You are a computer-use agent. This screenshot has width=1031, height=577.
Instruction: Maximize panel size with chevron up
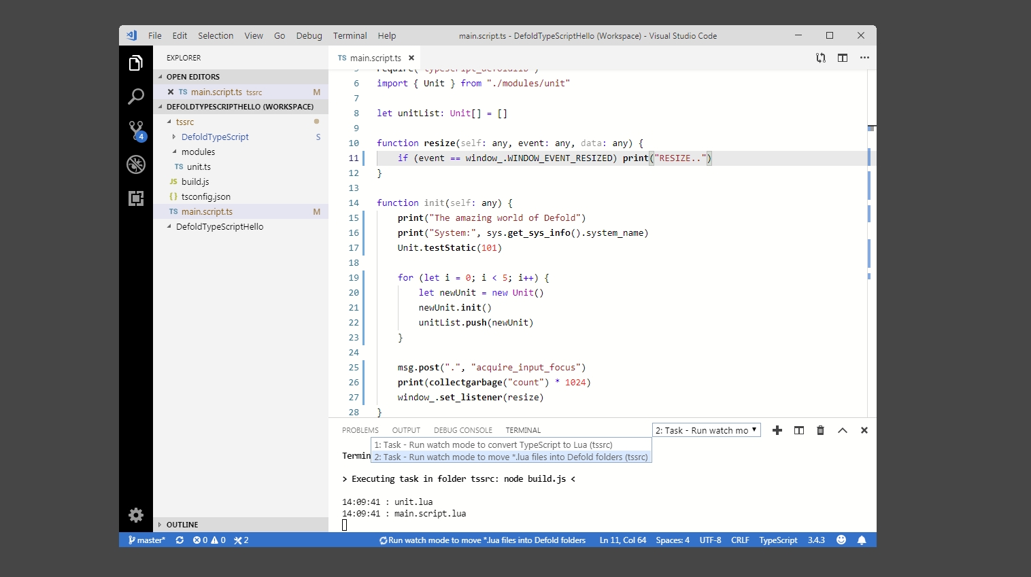point(842,430)
